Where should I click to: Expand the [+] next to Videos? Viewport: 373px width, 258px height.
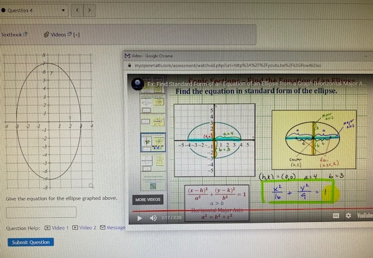pyautogui.click(x=76, y=35)
